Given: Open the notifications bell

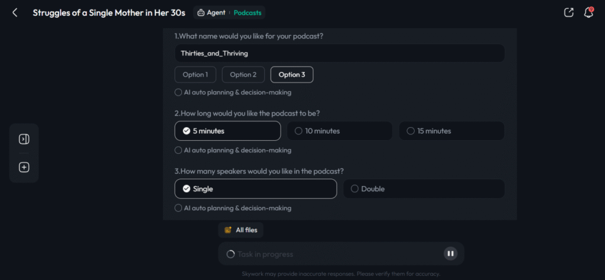Looking at the screenshot, I should (x=588, y=12).
